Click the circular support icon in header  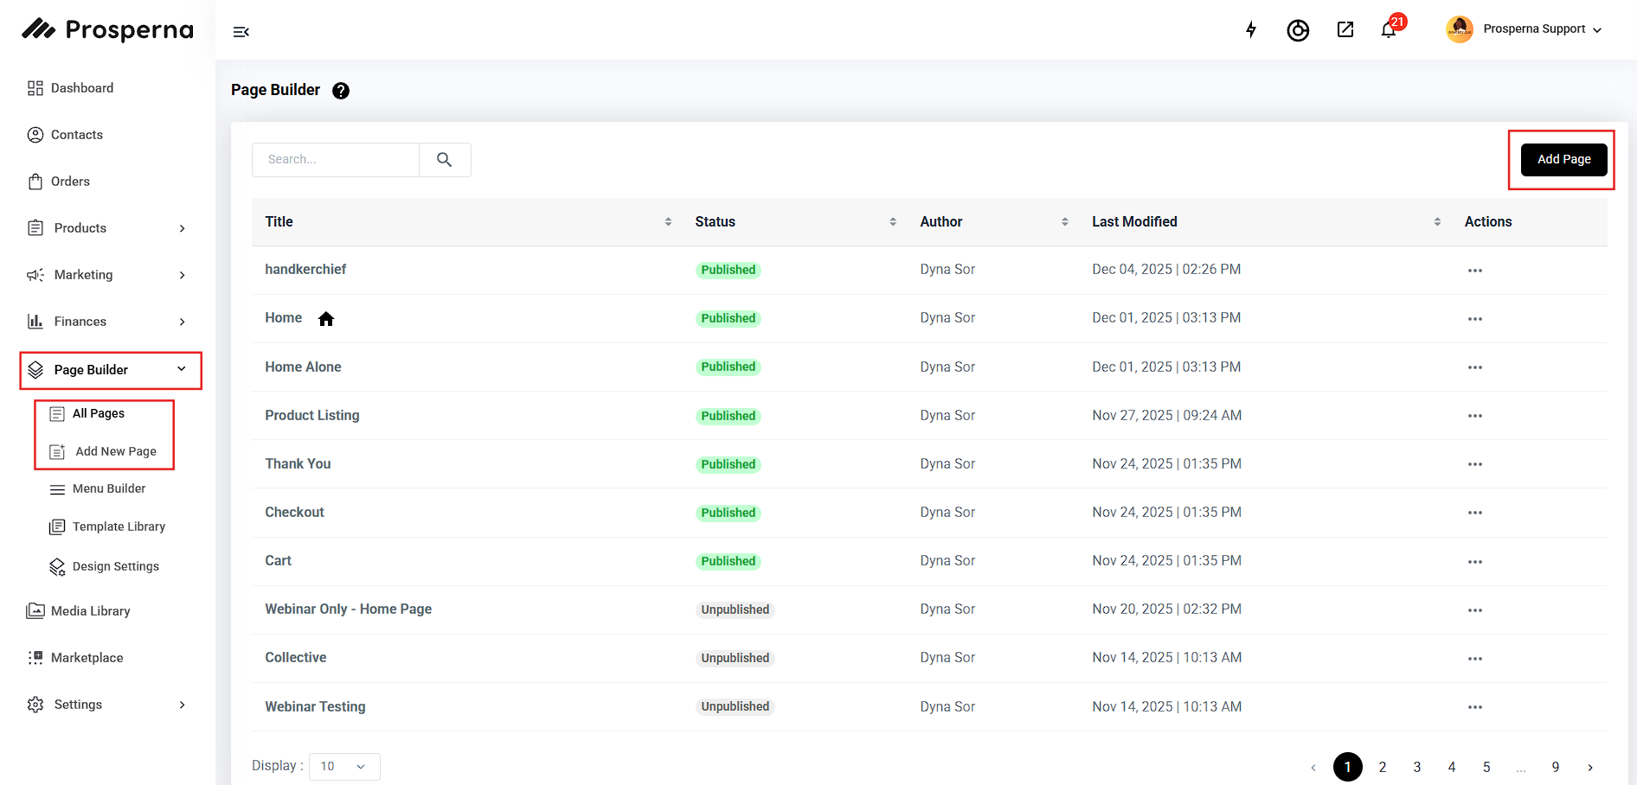pyautogui.click(x=1298, y=30)
